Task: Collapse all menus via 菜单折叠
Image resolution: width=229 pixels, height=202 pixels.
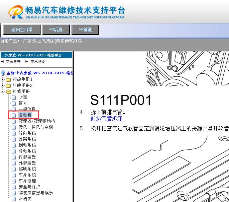Action: [38, 62]
